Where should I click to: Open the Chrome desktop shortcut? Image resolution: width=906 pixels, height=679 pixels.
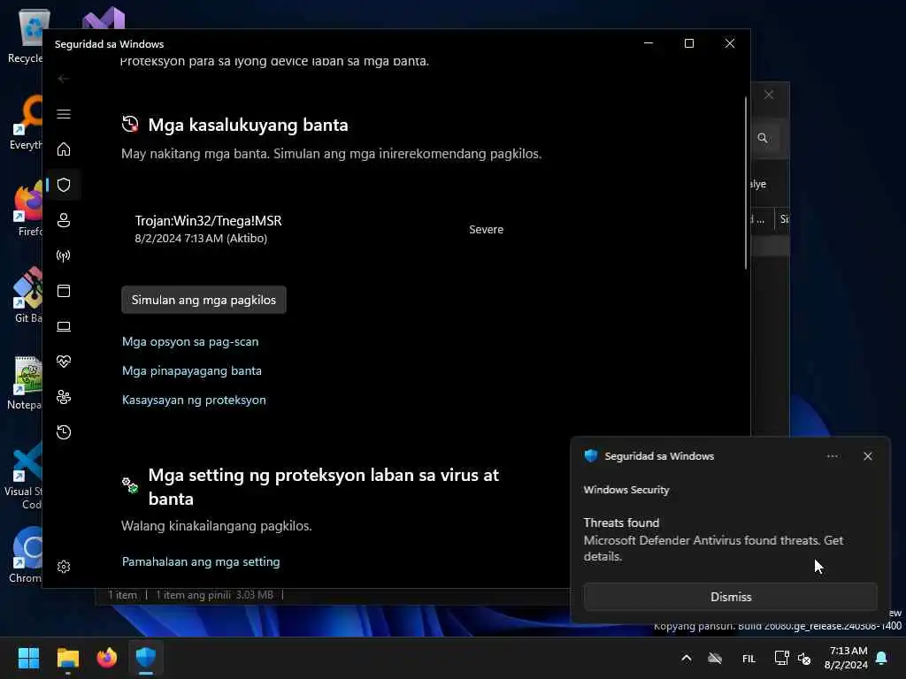pos(26,555)
